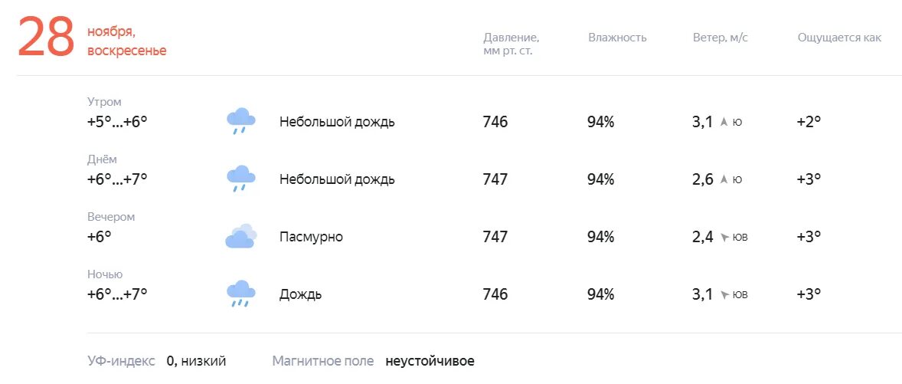Click the 'Дождь' condition in the Ночью row
902x384 pixels.
pos(300,294)
